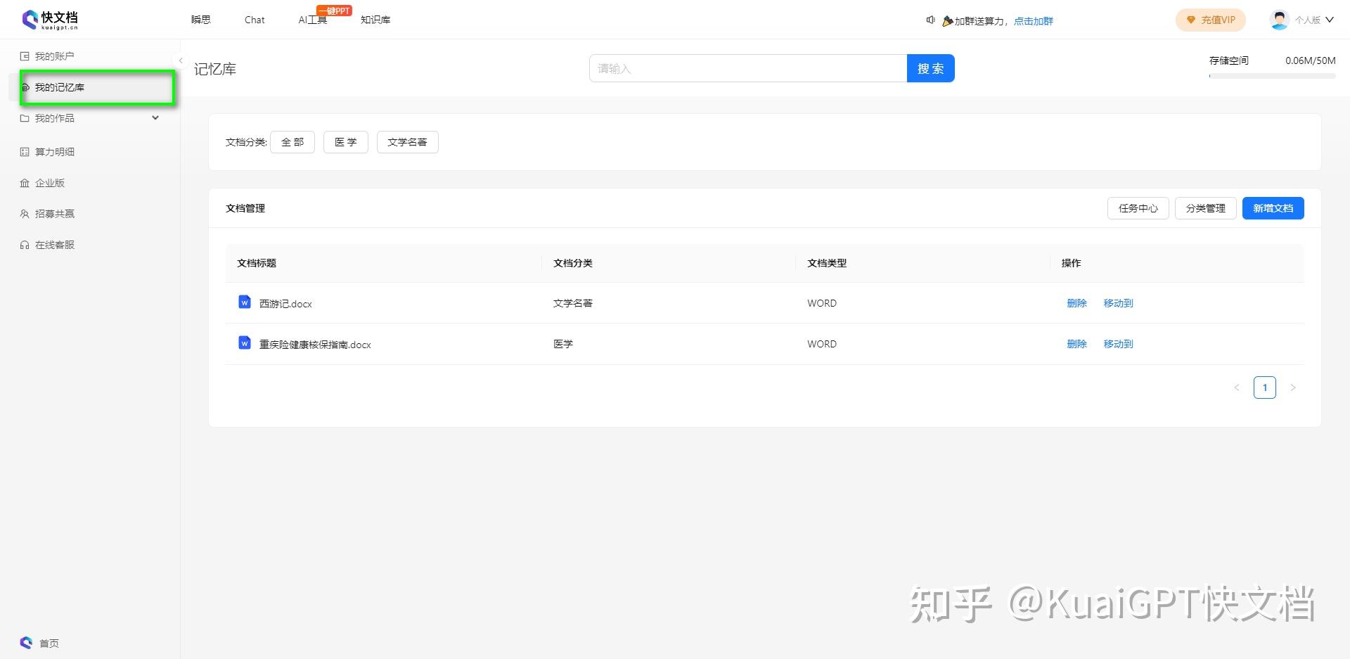The image size is (1350, 659).
Task: Open 我的账户 from the sidebar
Action: tap(48, 56)
